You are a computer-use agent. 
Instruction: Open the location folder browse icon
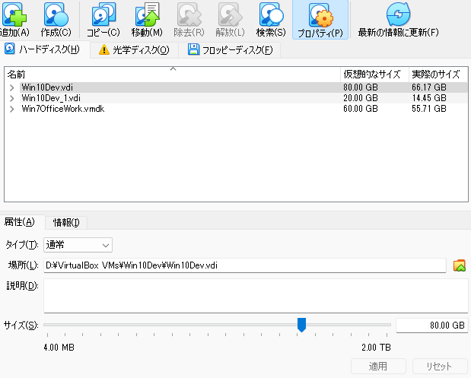coord(460,265)
